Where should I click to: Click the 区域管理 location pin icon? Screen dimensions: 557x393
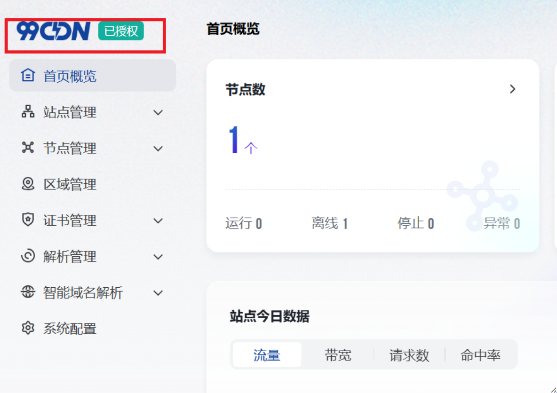(28, 184)
